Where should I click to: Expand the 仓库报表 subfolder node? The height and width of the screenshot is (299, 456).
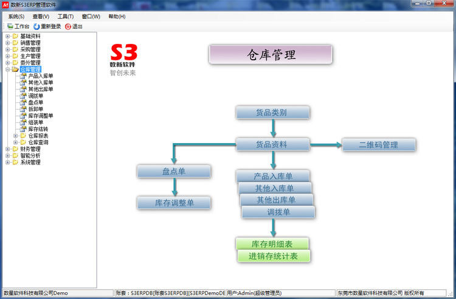coord(16,136)
